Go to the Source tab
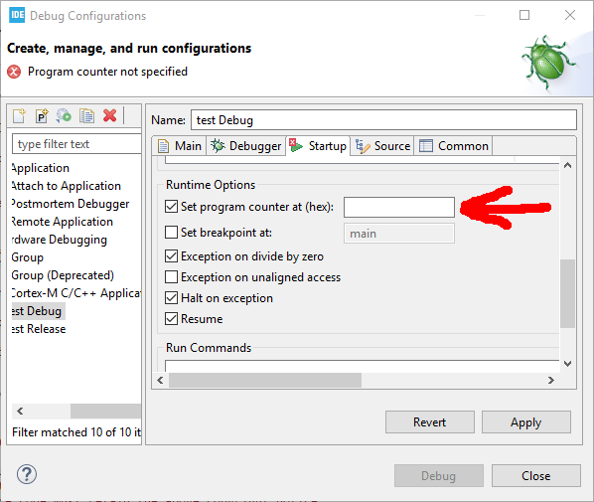 tap(382, 146)
